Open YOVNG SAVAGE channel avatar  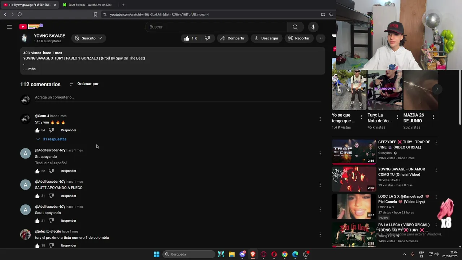tap(25, 38)
